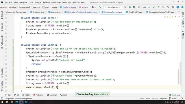Switch to the Anime.java tab
Image resolution: width=185 pixels, height=104 pixels.
pos(56,12)
